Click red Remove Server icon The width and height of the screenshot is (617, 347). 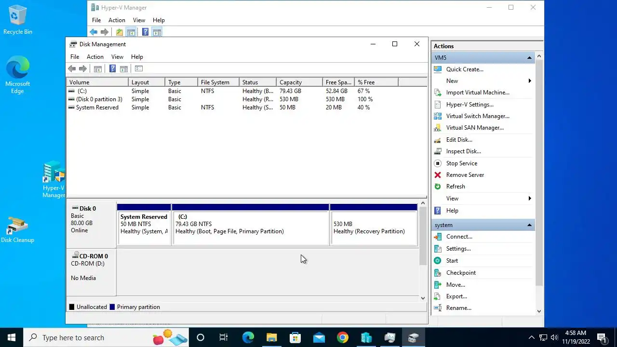pos(438,175)
